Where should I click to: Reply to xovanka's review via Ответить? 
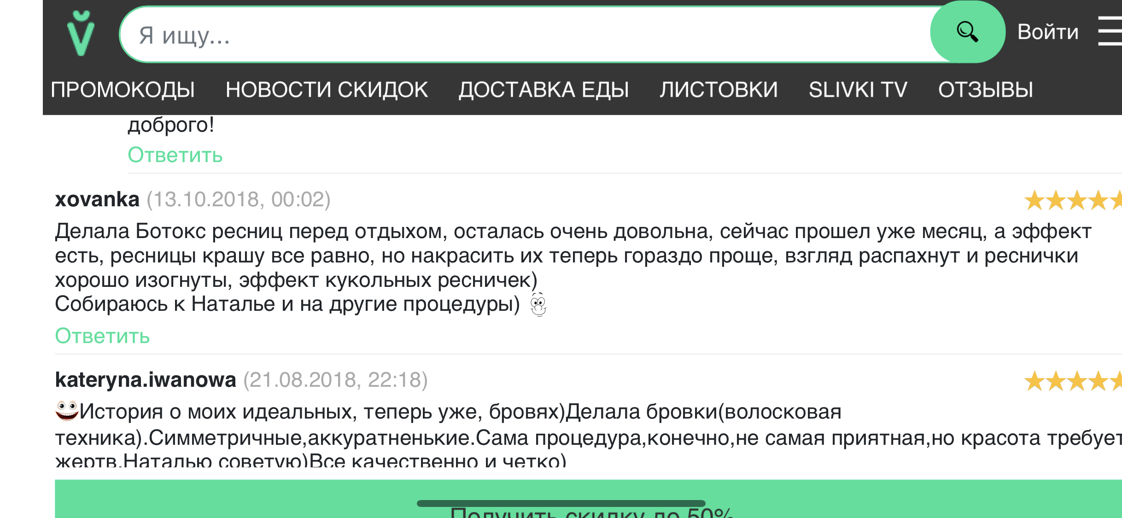pyautogui.click(x=102, y=336)
